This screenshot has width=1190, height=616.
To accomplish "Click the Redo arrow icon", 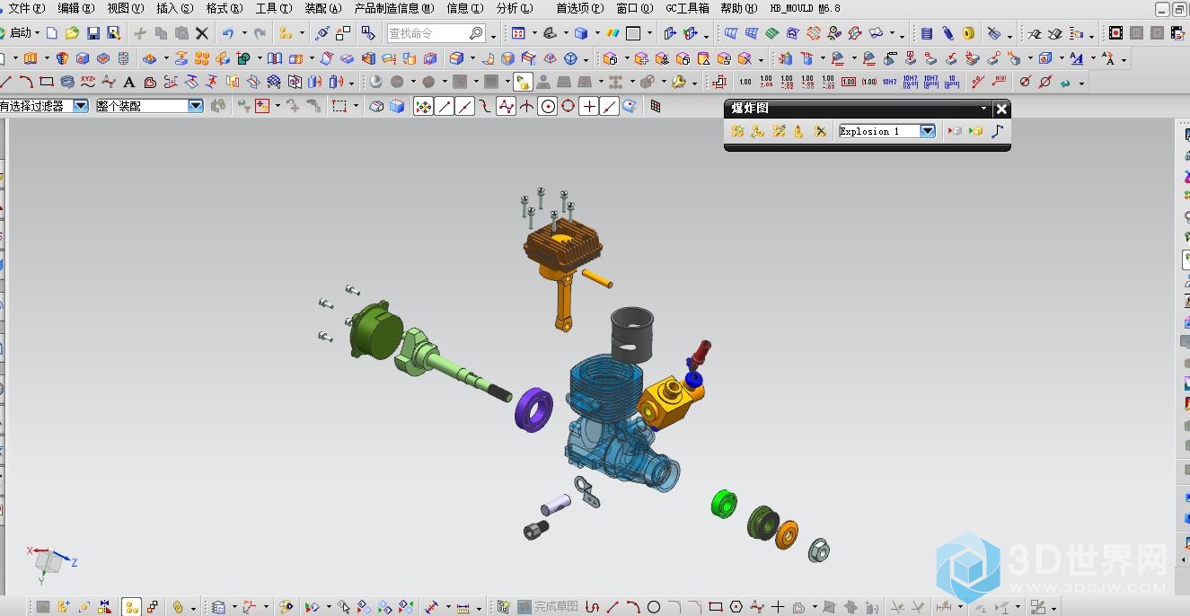I will [260, 33].
